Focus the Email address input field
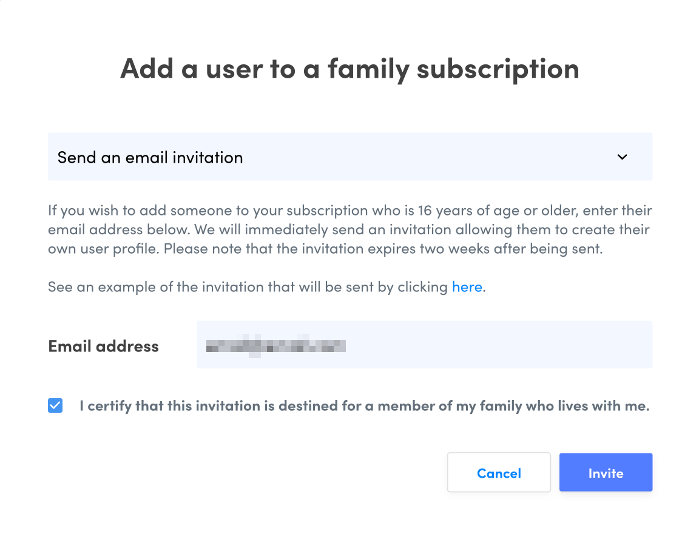699x539 pixels. click(424, 345)
